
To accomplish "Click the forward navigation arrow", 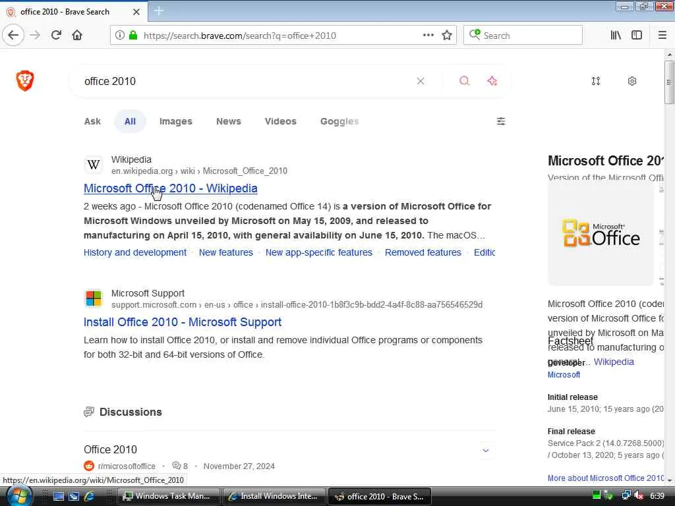I will click(x=36, y=36).
